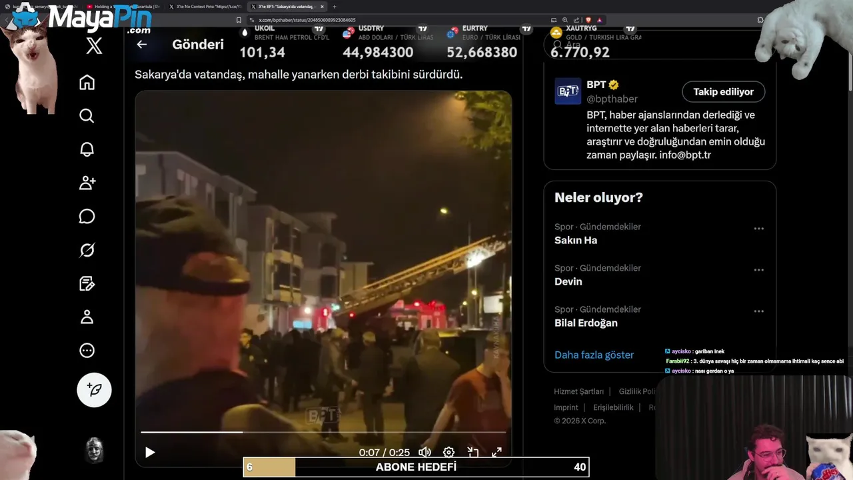Open the @bpthaber handle link
Viewport: 853px width, 480px height.
coord(612,99)
